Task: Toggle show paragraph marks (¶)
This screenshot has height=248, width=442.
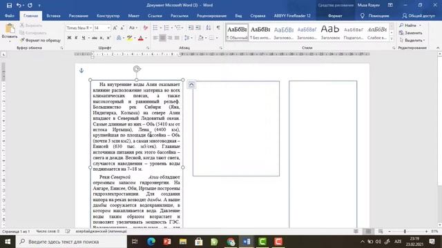Action: tap(218, 28)
